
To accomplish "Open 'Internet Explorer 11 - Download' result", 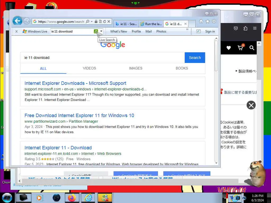I will pos(58,148).
